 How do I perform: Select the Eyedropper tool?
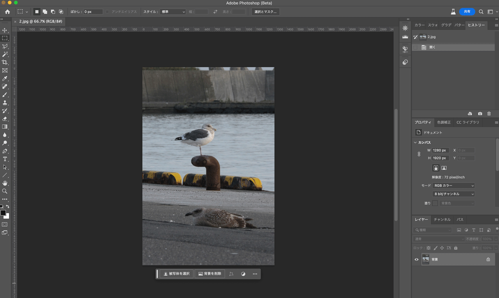[x=5, y=79]
